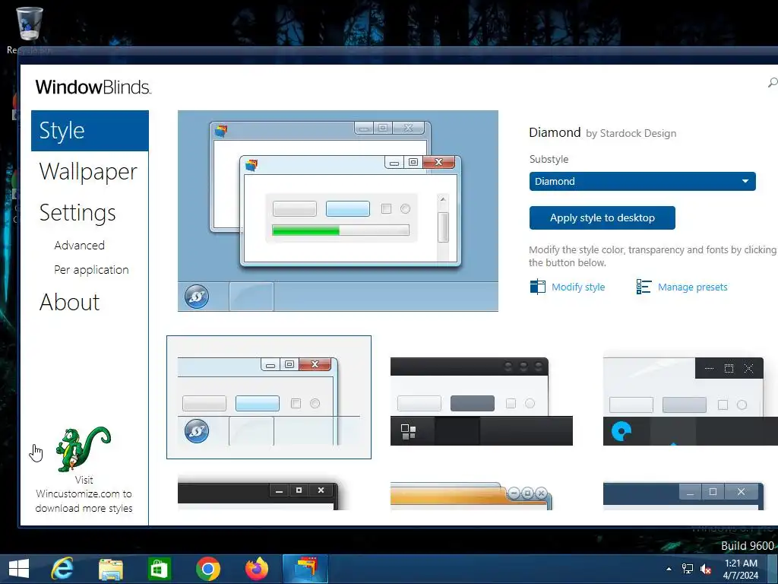This screenshot has height=584, width=778.
Task: Open the Windows Start button
Action: pyautogui.click(x=19, y=569)
